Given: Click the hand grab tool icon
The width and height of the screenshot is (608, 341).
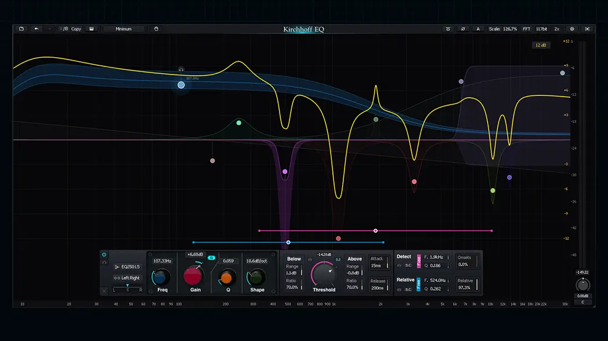Looking at the screenshot, I should coord(156,29).
